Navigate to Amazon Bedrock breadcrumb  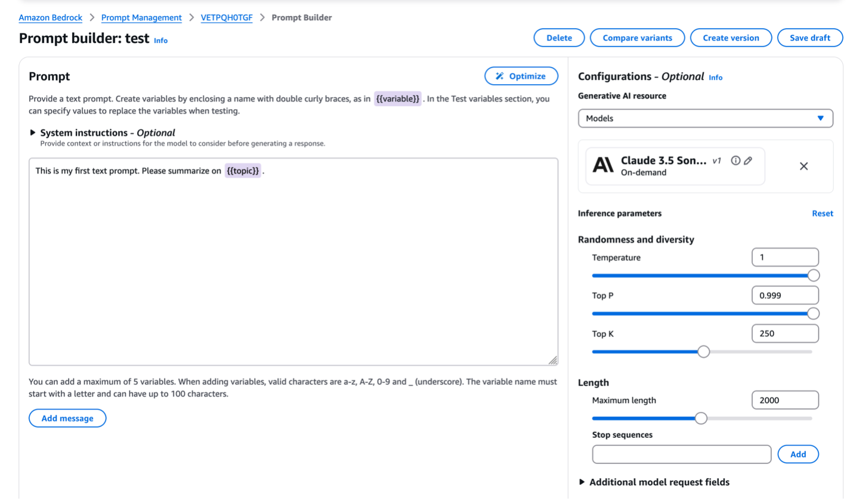50,17
